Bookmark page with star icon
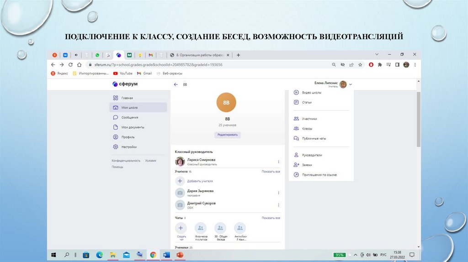Viewport: 468px width, 262px height. 360,65
